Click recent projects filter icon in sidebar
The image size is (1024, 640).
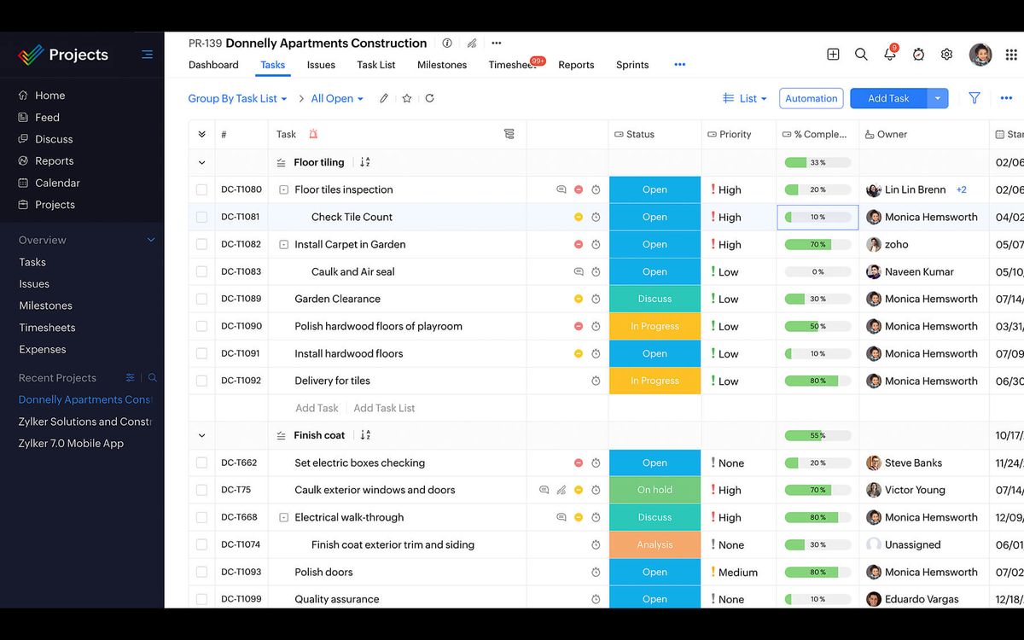coord(131,378)
